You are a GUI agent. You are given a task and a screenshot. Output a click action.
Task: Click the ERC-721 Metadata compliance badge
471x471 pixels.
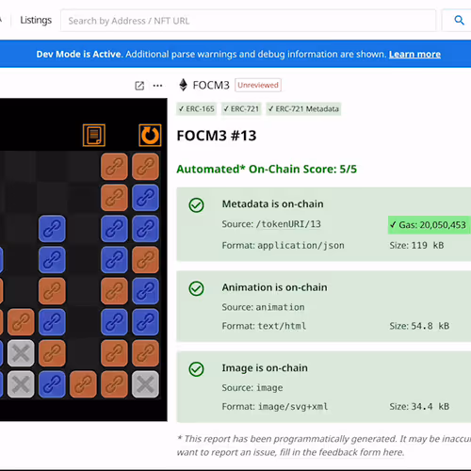[303, 109]
